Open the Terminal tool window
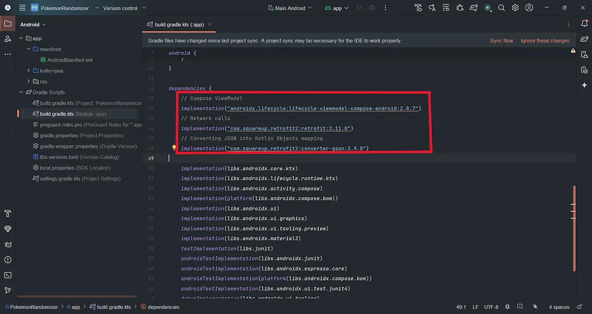592x314 pixels. (8, 276)
